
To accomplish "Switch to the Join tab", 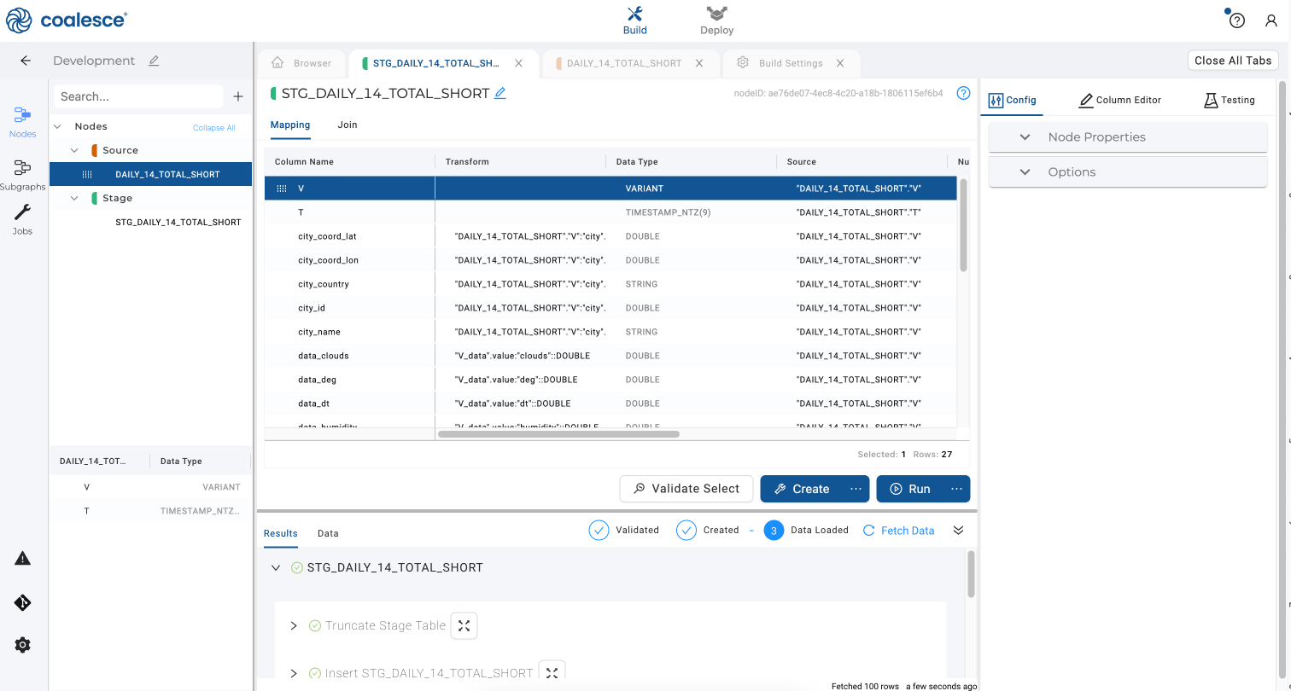I will coord(347,125).
